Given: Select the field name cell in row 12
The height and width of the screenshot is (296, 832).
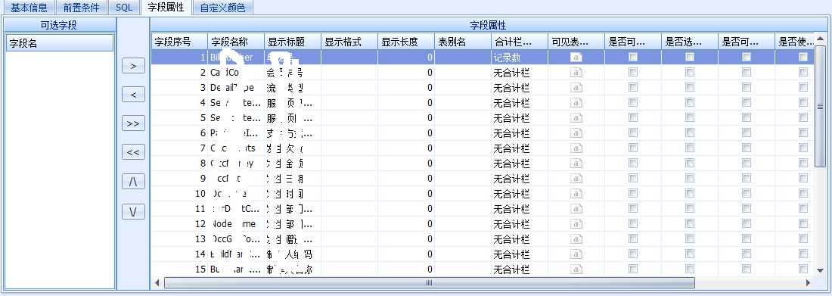Looking at the screenshot, I should pyautogui.click(x=235, y=224).
